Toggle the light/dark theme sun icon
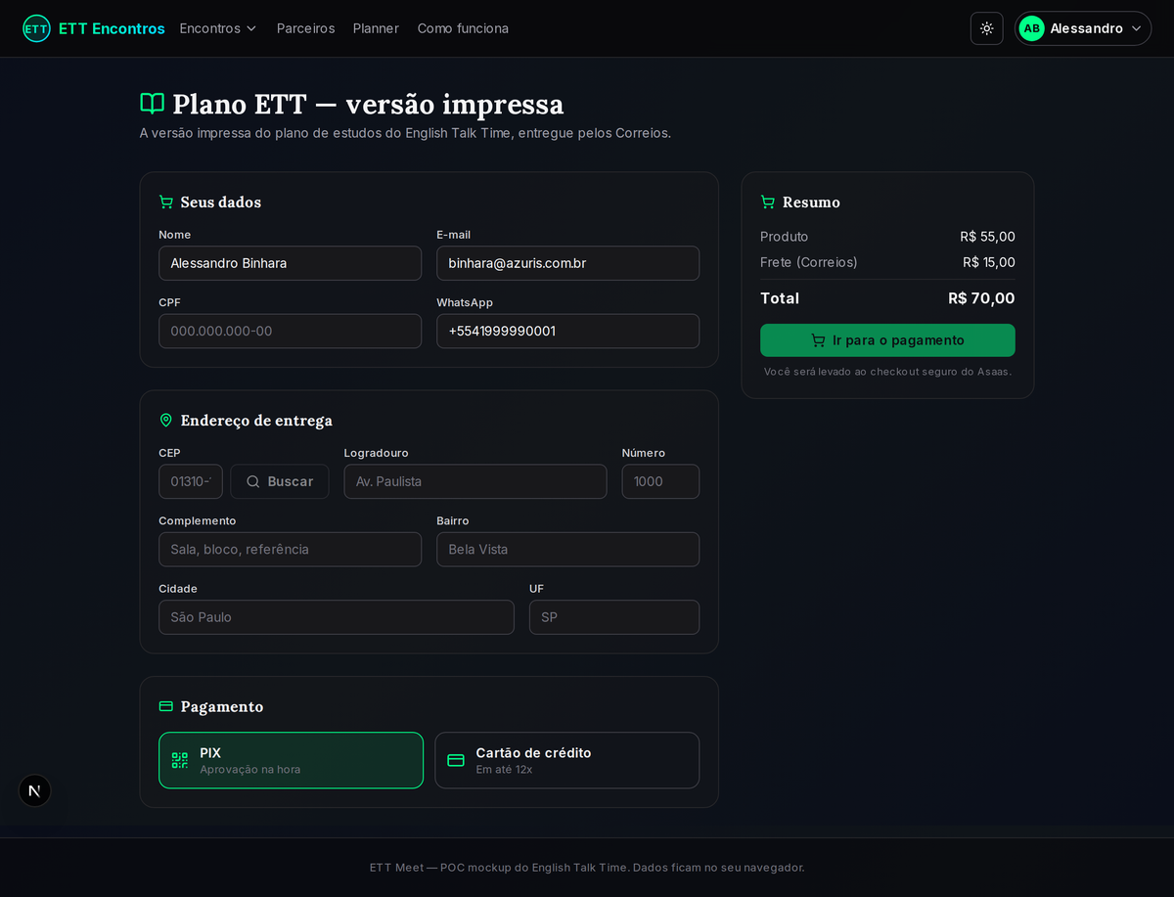 point(986,28)
